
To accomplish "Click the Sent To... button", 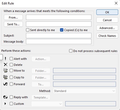I will (13, 24).
